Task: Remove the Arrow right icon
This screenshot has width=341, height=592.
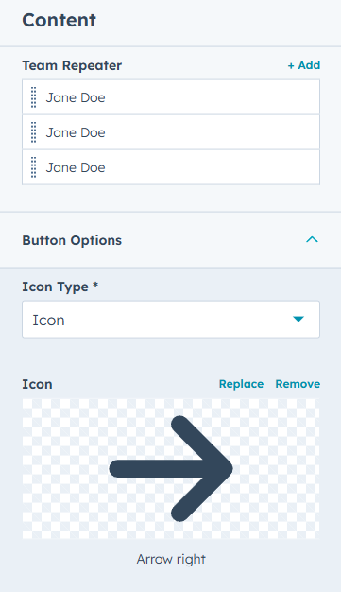Action: 298,384
